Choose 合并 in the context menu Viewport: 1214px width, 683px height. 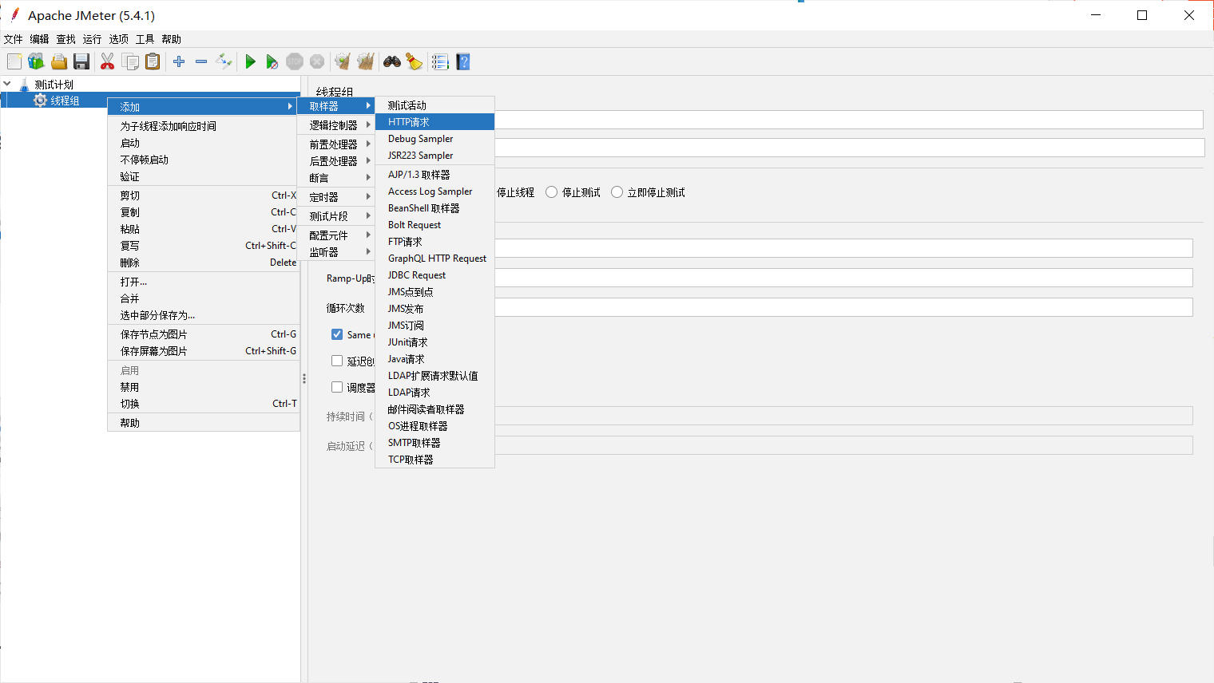click(x=204, y=298)
